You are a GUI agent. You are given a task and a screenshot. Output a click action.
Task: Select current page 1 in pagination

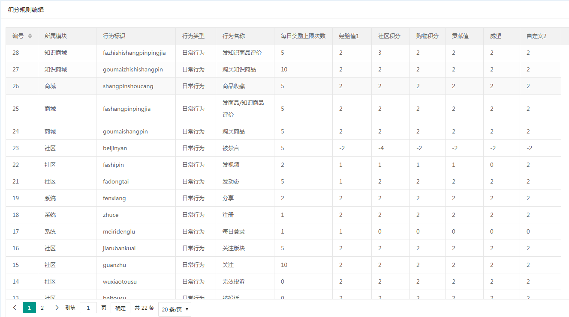coord(29,308)
